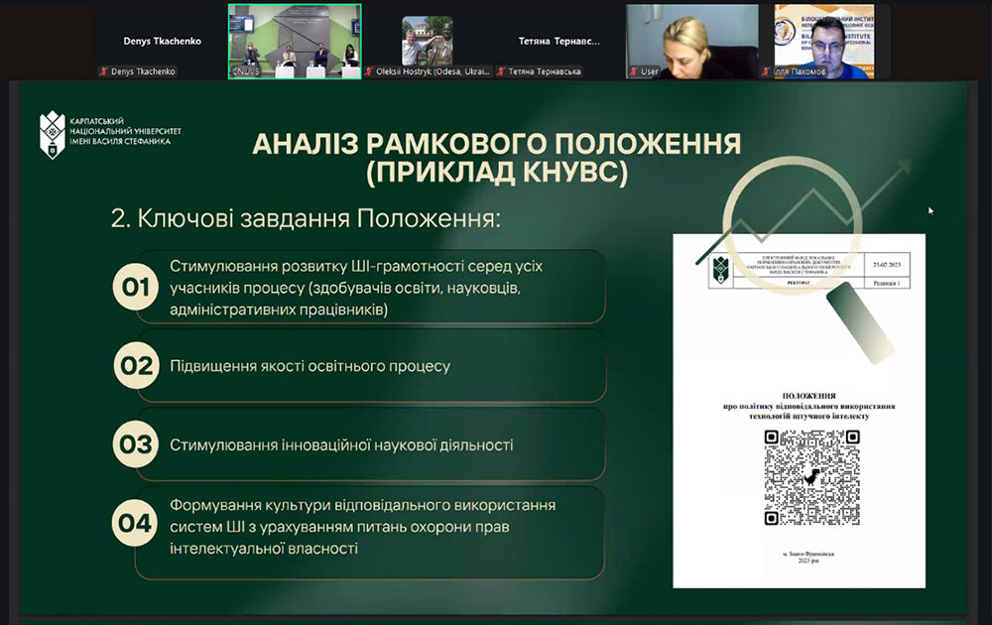Click the 04 badge for Формування культури
Screen dimensions: 992x625
(135, 523)
